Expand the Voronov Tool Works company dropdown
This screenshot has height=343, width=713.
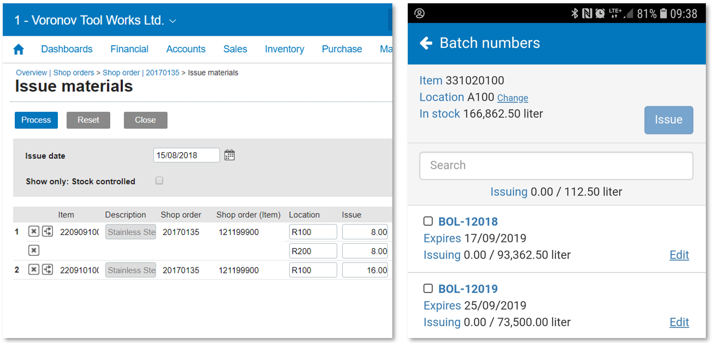pos(172,21)
